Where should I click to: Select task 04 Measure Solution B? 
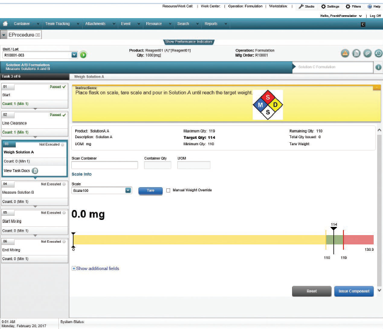(x=34, y=193)
